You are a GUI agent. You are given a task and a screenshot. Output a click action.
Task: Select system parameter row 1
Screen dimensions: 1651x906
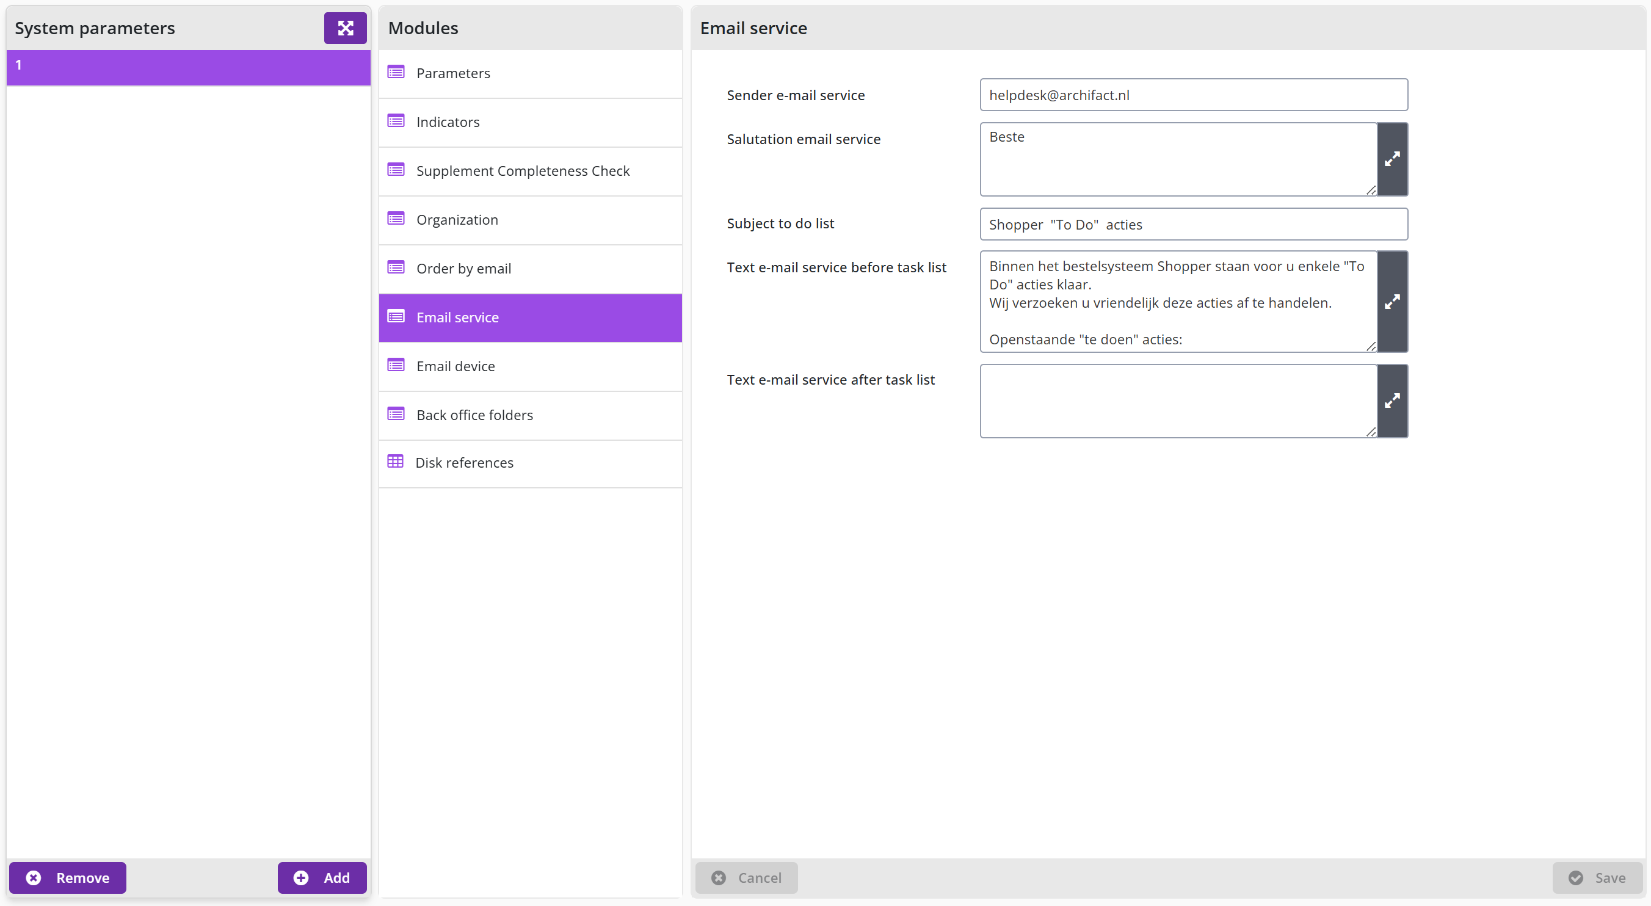[189, 67]
